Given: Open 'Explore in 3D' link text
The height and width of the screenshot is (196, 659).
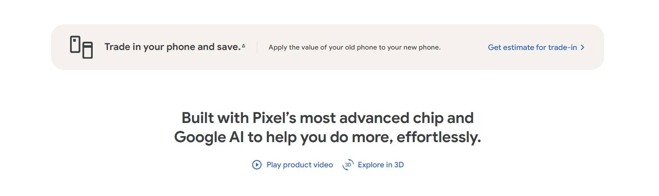Looking at the screenshot, I should point(381,165).
